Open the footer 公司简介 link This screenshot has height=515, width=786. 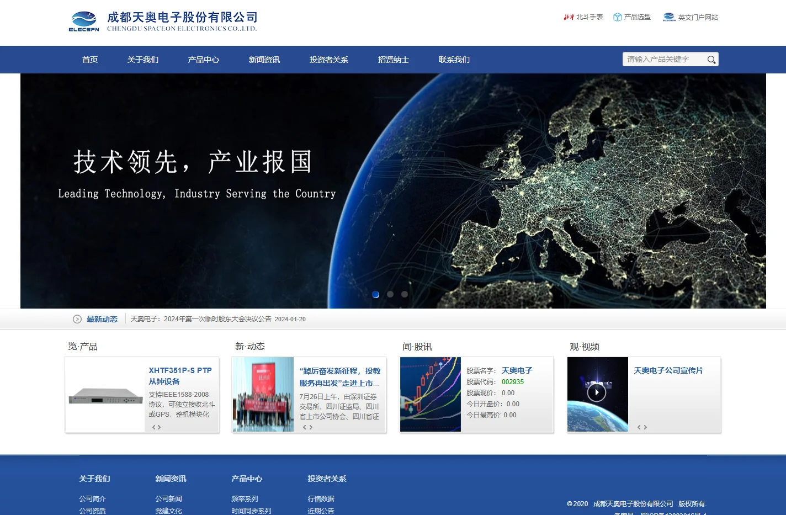pyautogui.click(x=92, y=498)
